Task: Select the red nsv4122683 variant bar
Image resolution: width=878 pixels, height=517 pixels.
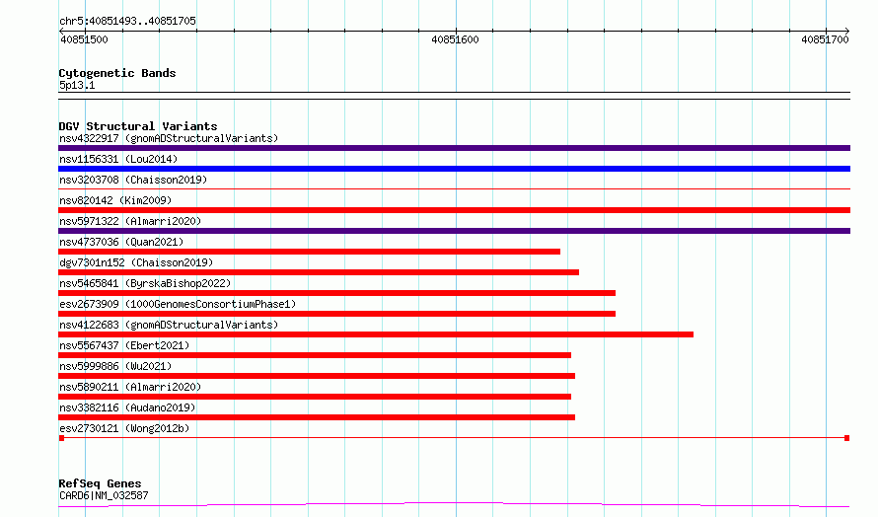Action: tap(376, 334)
